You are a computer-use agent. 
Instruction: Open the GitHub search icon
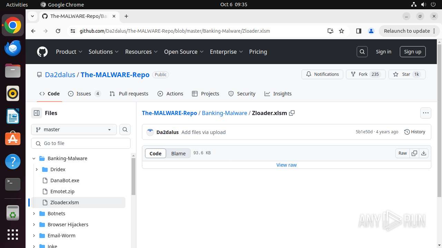(x=362, y=52)
